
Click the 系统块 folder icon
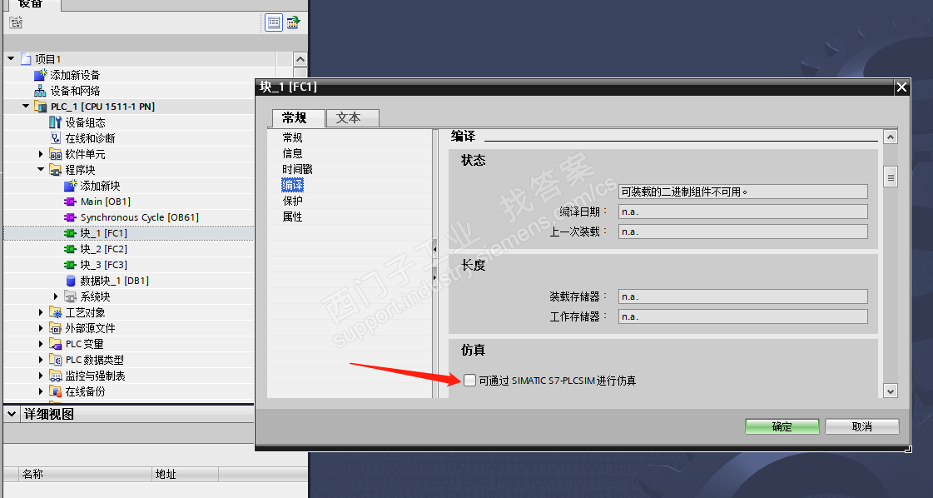pos(70,296)
